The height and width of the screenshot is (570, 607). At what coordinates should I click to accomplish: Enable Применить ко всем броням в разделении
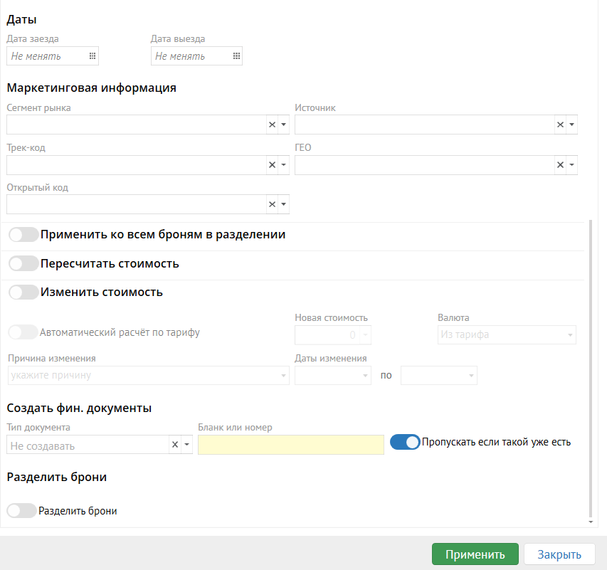click(x=23, y=235)
